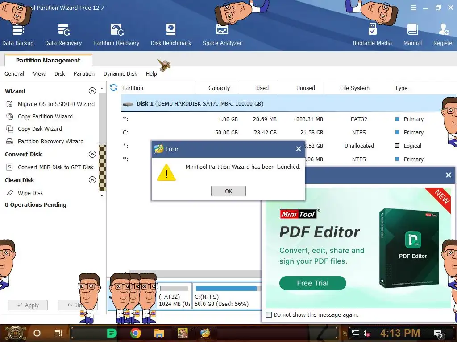Select the C:(NTFS) block in disk map
This screenshot has height=342, width=457.
tap(227, 296)
